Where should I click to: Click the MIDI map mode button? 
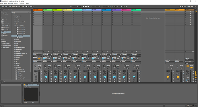pos(189,7)
